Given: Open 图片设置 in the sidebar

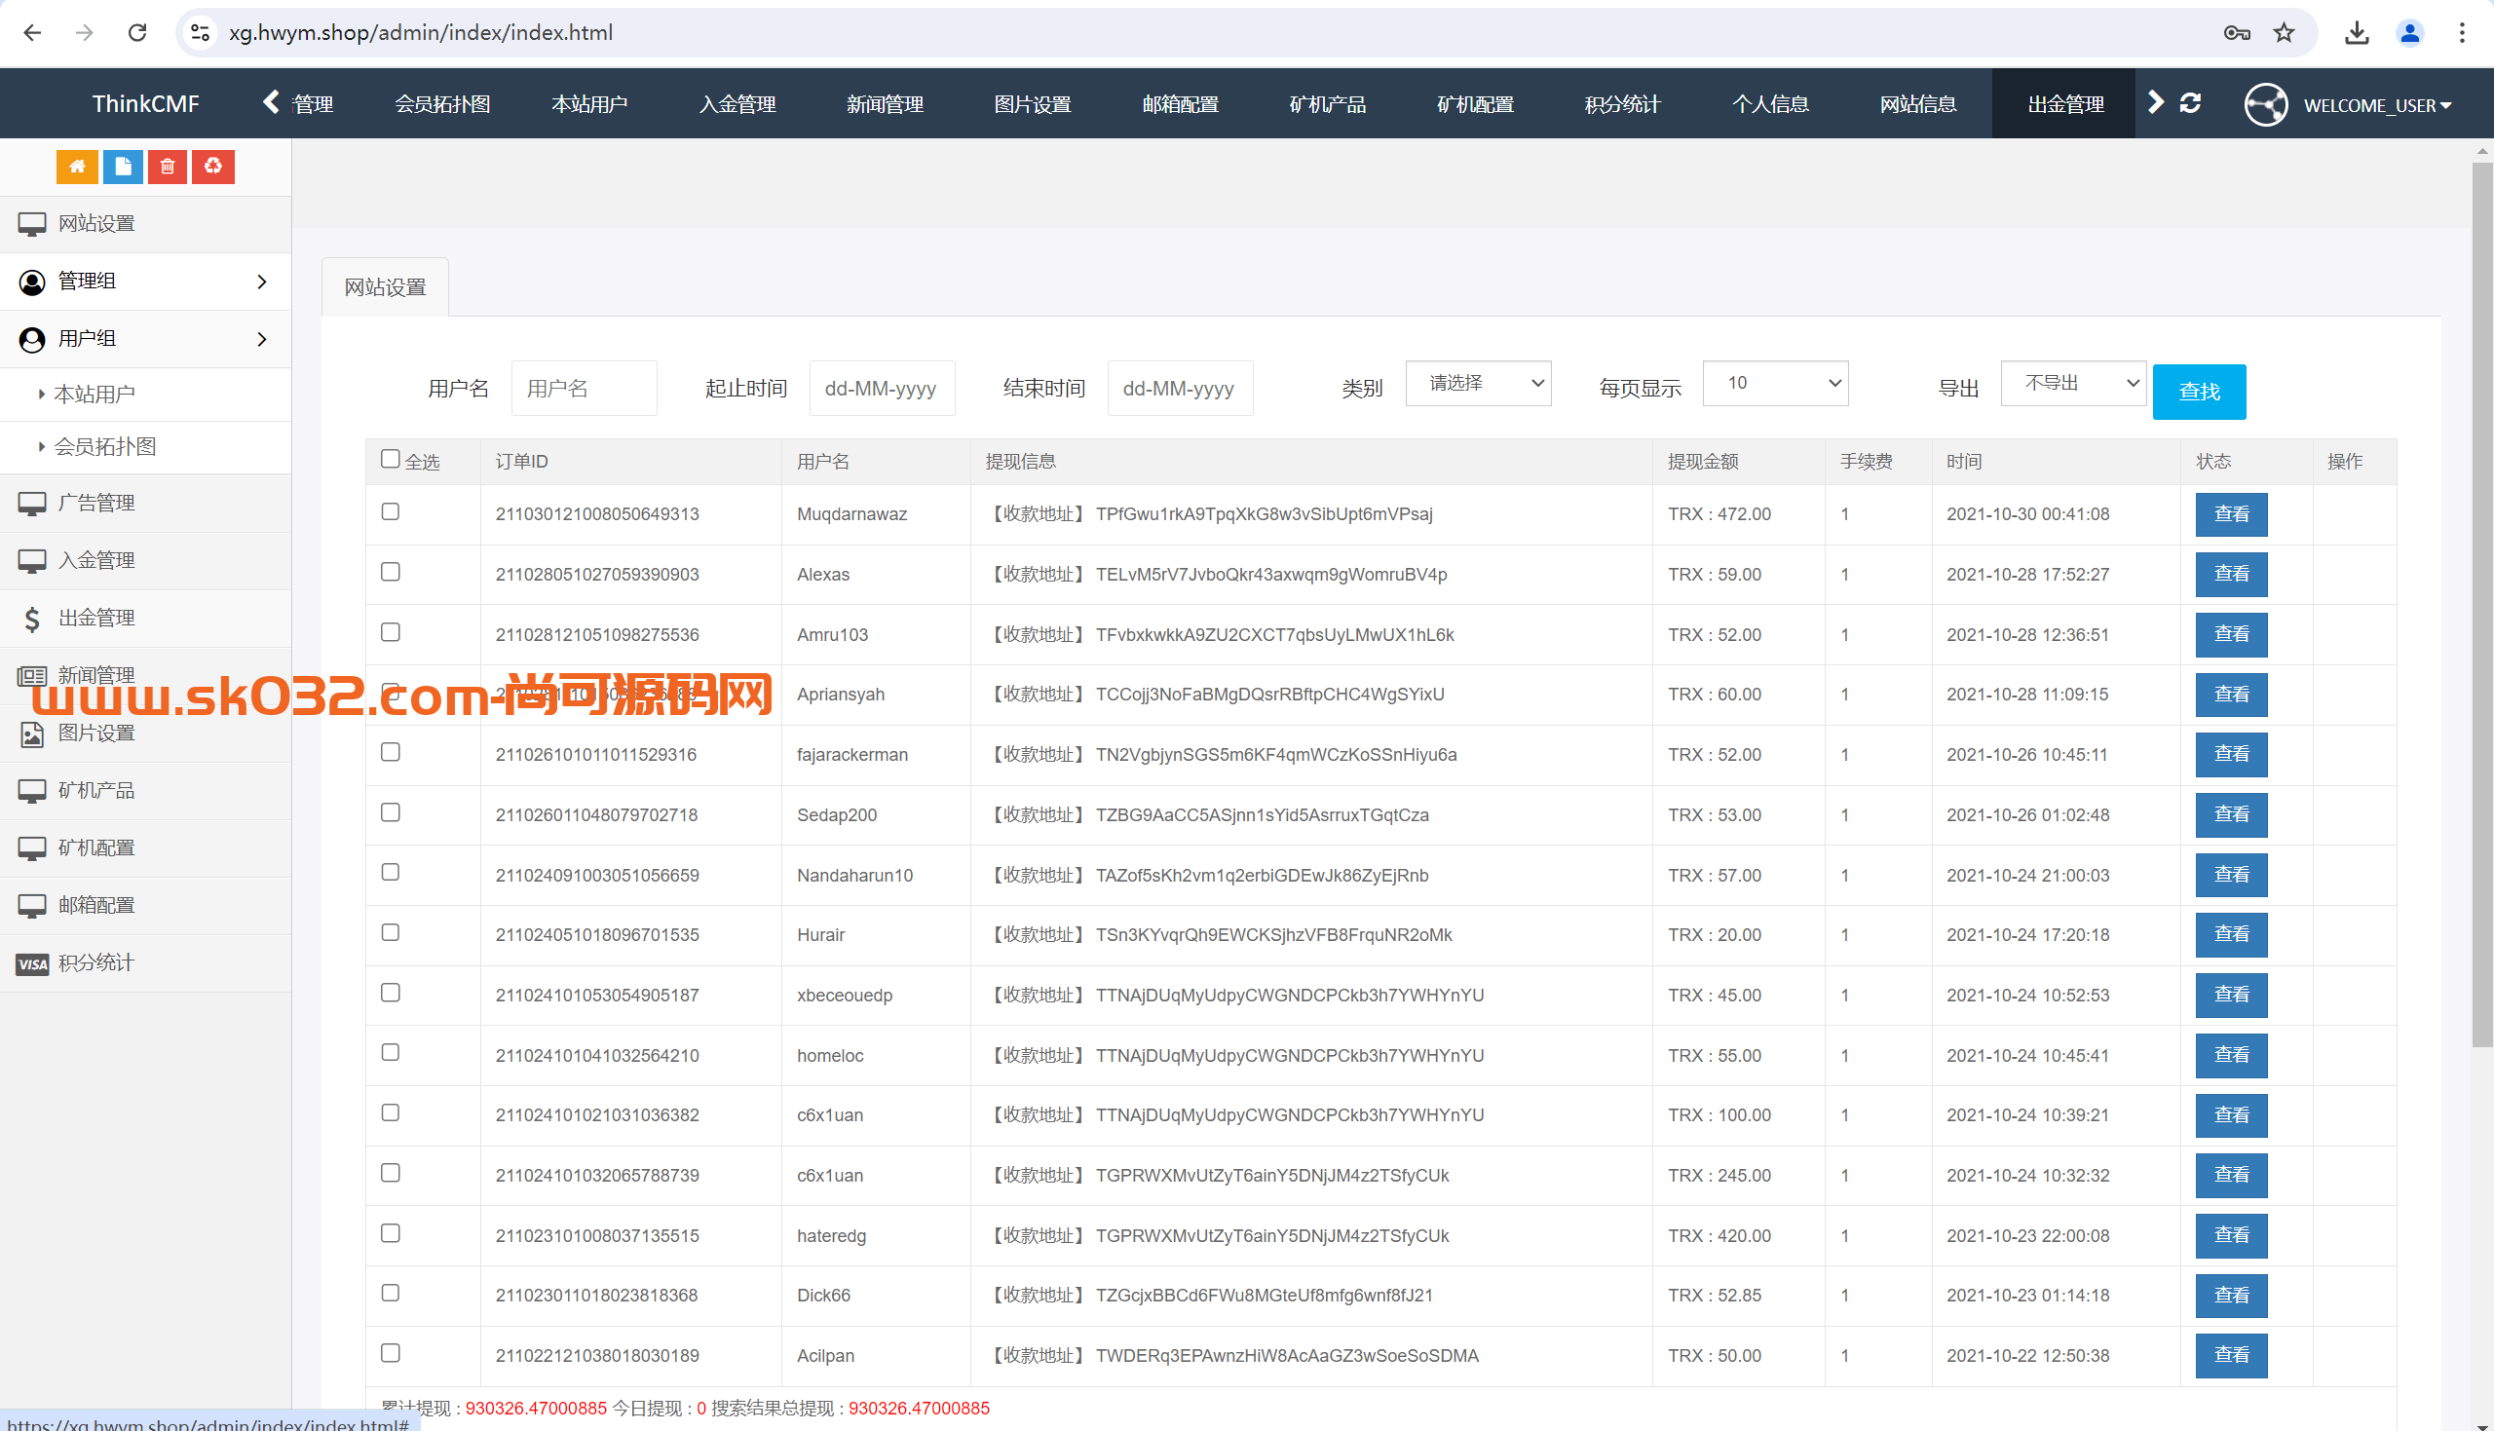Looking at the screenshot, I should [145, 734].
